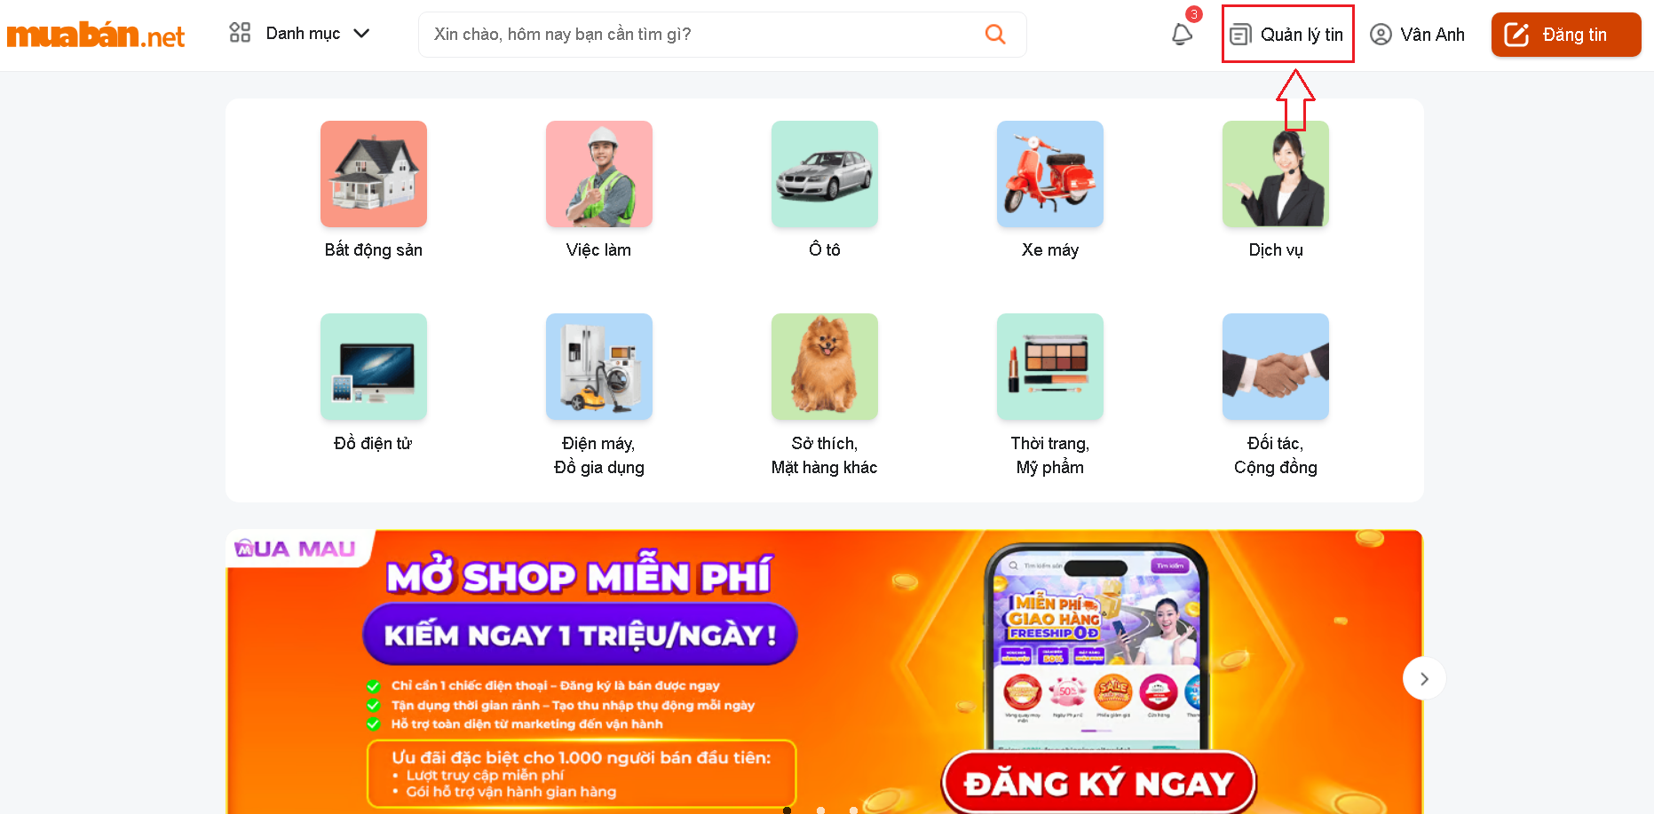Screen dimensions: 1654x814
Task: Click the orange search magnifier icon
Action: [x=995, y=35]
